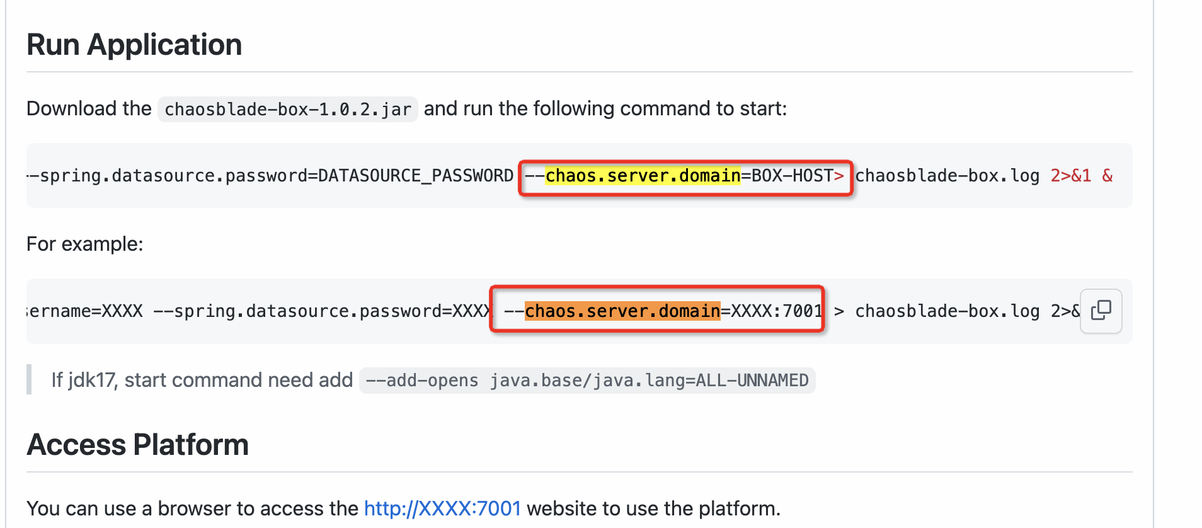Select chaosblade-box-1.0.2.jar inline code

288,109
